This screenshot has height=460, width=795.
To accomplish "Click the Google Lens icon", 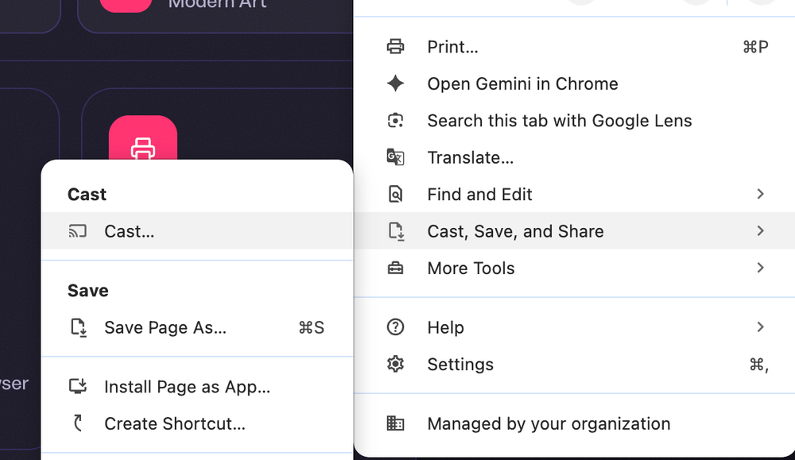I will pyautogui.click(x=395, y=121).
